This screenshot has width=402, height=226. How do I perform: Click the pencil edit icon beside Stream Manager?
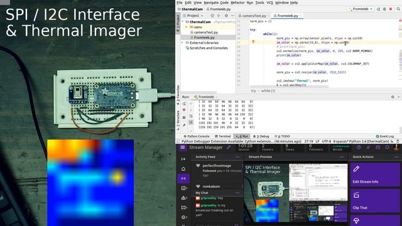coord(229,148)
